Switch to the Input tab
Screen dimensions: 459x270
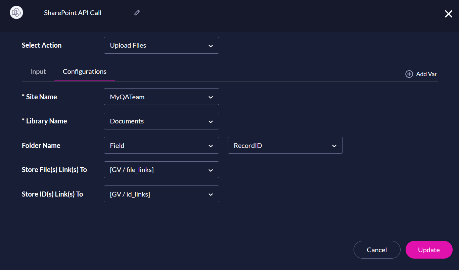[38, 71]
